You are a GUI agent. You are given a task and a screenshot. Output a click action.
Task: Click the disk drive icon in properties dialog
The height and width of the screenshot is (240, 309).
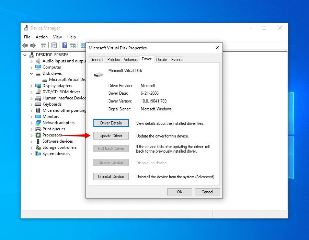[99, 74]
